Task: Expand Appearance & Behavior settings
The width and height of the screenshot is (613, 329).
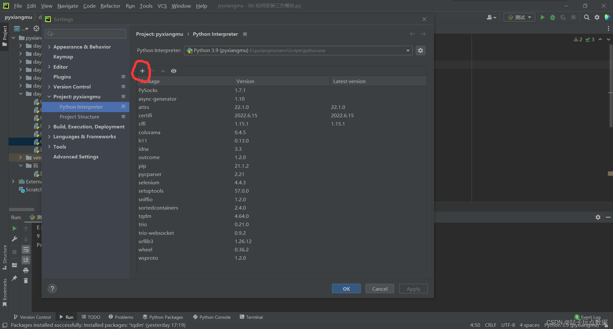Action: (x=49, y=47)
